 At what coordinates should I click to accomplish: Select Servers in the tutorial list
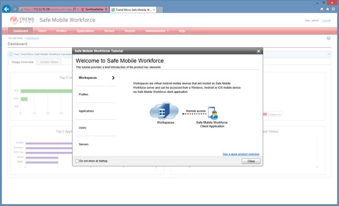84,144
